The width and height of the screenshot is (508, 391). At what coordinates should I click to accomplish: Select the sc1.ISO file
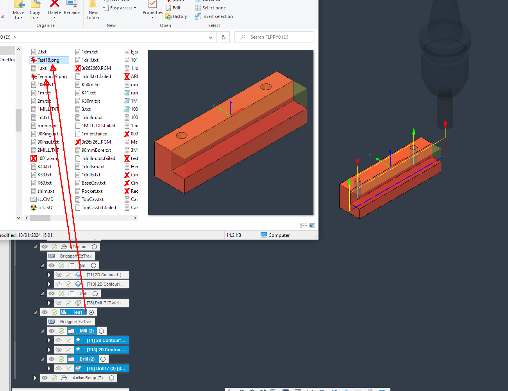click(41, 208)
